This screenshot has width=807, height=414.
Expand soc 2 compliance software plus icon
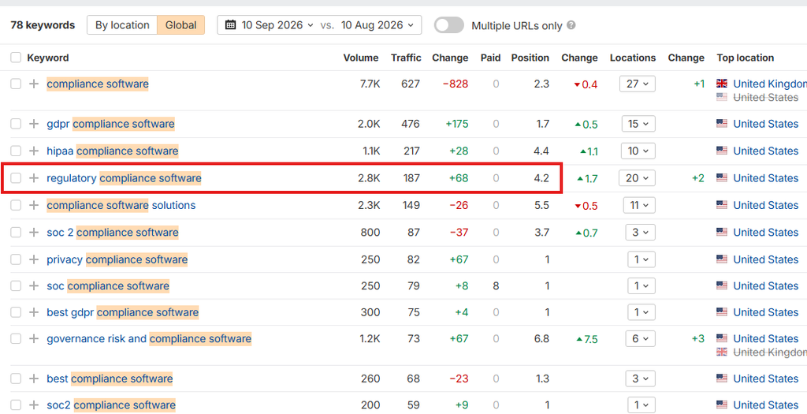[34, 232]
